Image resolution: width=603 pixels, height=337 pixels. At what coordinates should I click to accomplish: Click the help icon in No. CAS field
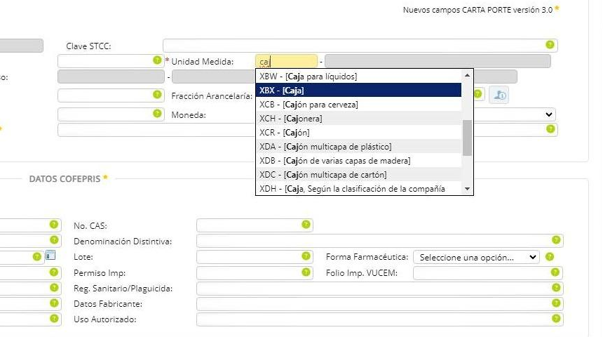(x=306, y=225)
